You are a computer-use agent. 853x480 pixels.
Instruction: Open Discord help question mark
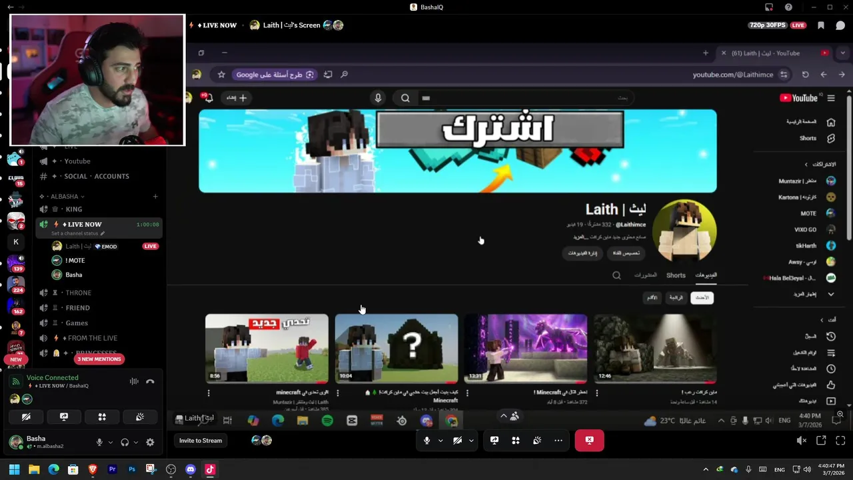click(x=788, y=7)
